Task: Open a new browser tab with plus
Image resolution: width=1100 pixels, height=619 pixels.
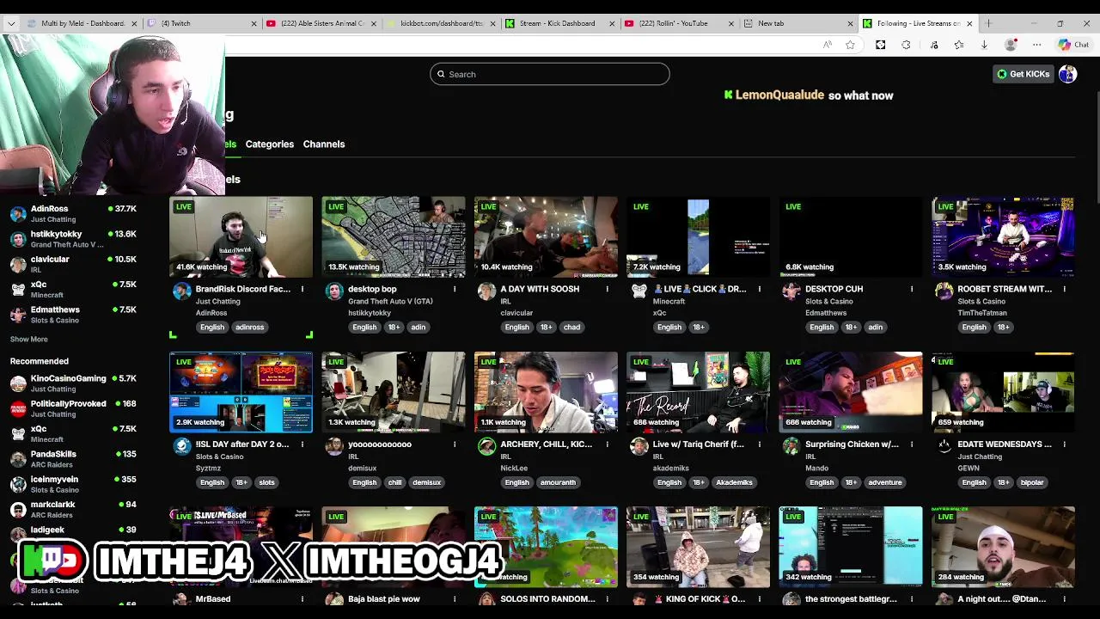Action: coord(988,23)
